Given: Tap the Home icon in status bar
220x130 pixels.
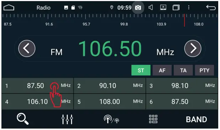Looking at the screenshot, I should click(x=9, y=7).
